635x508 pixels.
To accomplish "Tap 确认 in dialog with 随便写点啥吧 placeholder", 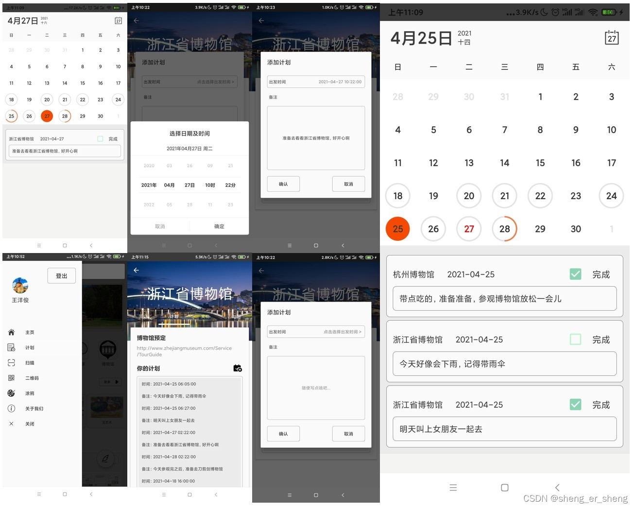I will (x=283, y=434).
